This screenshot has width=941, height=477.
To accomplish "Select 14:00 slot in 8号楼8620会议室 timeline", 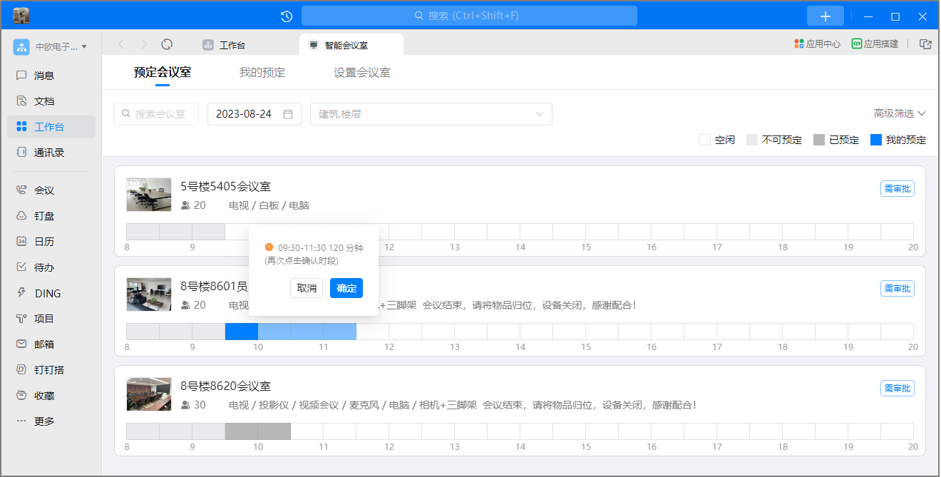I will click(x=536, y=431).
